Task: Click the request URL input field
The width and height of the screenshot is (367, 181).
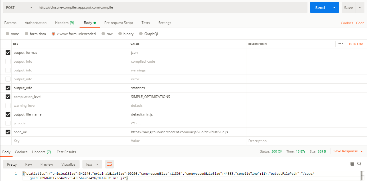Action: click(171, 7)
